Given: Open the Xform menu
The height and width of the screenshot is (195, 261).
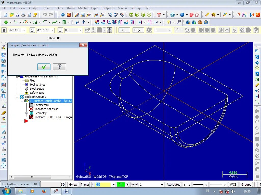Looking at the screenshot, I should (70, 8).
